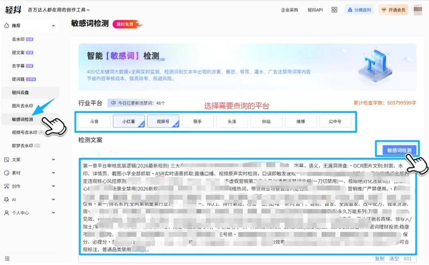
Task: Click the 分佣返利 button
Action: click(359, 10)
